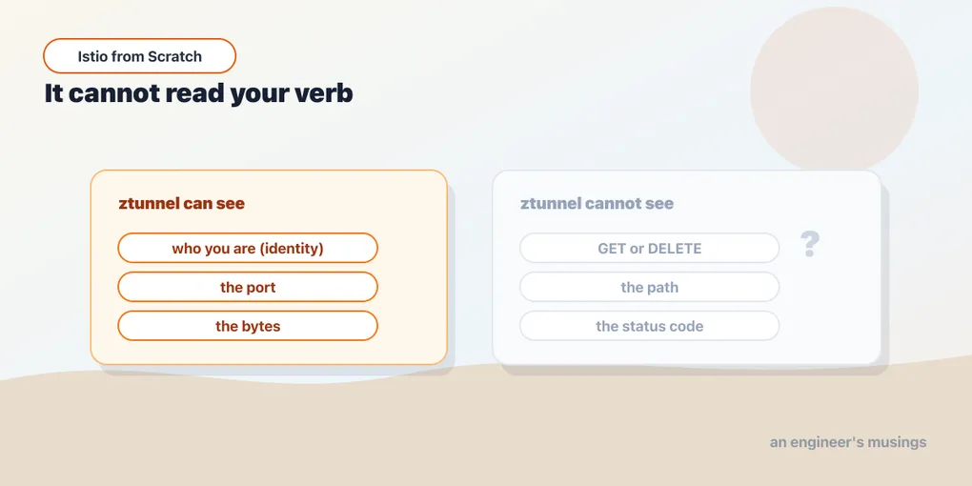This screenshot has height=486, width=972.
Task: Click empty area of the gray card
Action: (831, 310)
